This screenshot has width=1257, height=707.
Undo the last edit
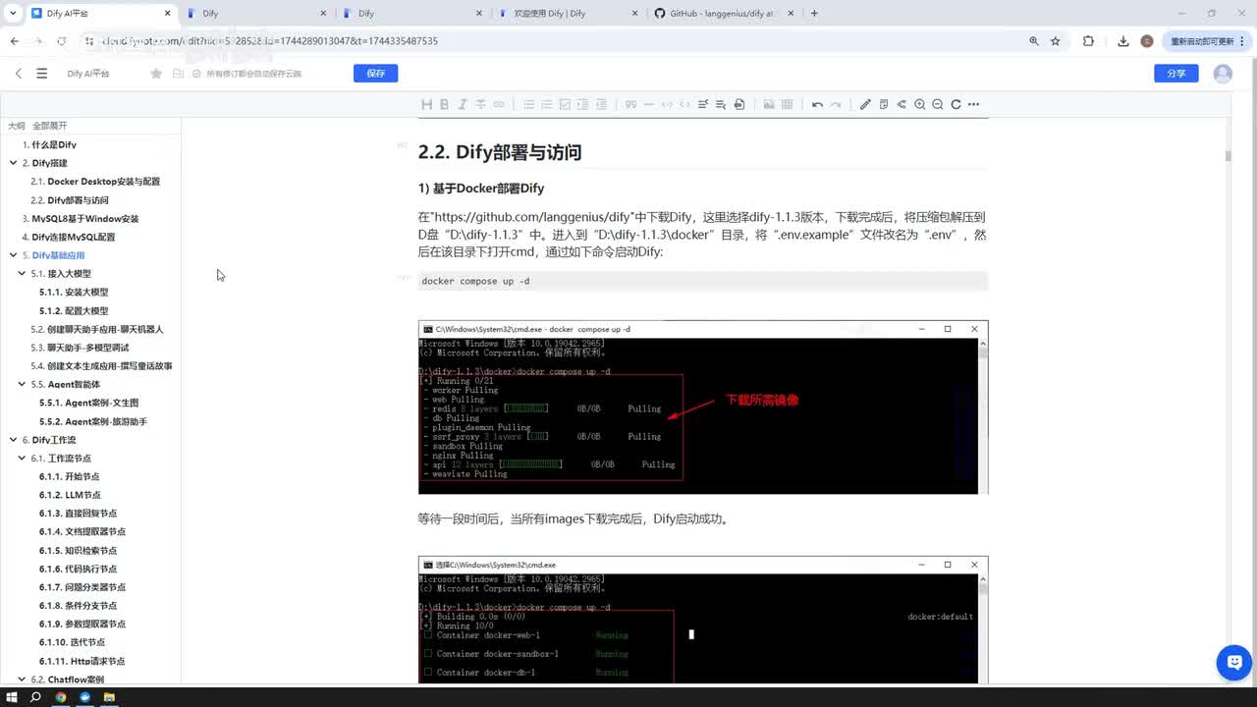pos(817,104)
